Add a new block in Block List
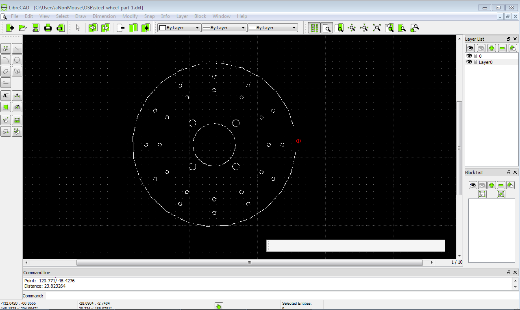This screenshot has width=520, height=310. coord(492,185)
